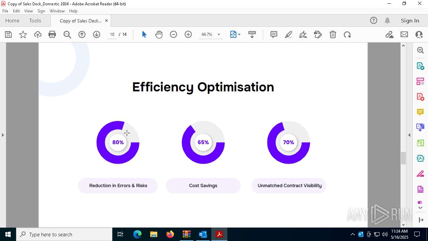Go to the previous page arrow

[82, 34]
